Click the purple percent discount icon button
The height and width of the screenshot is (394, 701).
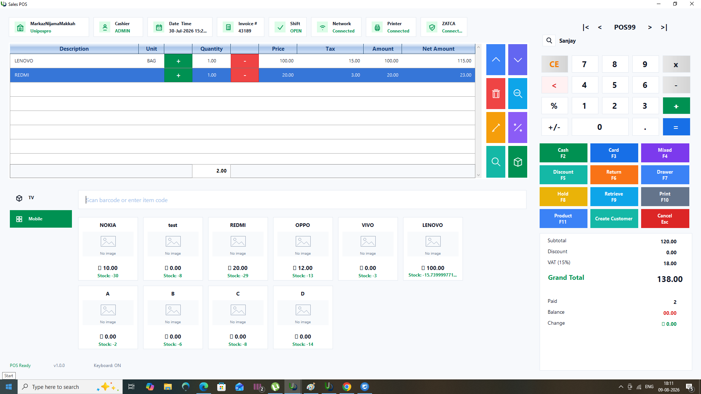tap(517, 128)
